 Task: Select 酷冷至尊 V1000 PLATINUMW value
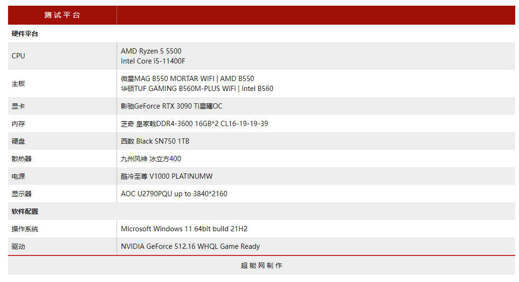(167, 176)
